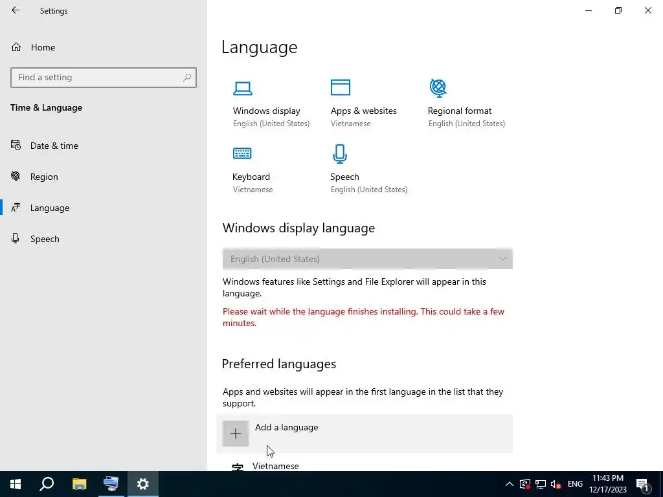Click the Apps & websites window icon
The height and width of the screenshot is (497, 663).
click(x=341, y=87)
